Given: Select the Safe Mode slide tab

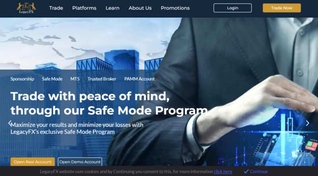Looking at the screenshot, I should [52, 79].
